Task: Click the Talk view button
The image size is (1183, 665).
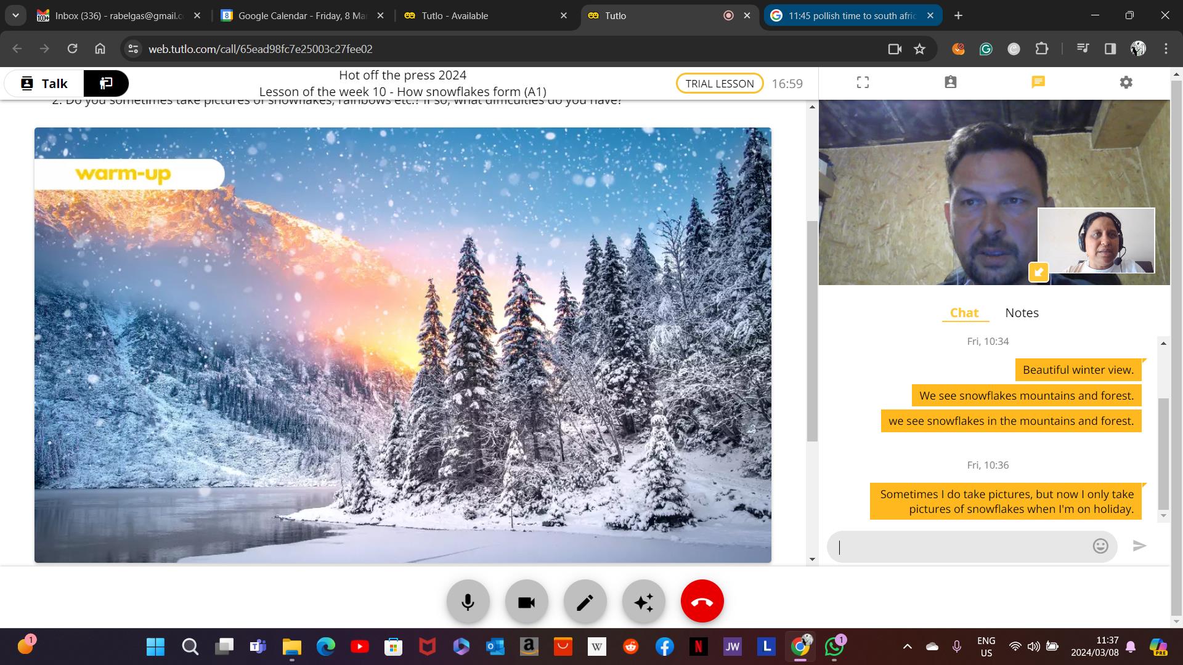Action: [x=44, y=84]
